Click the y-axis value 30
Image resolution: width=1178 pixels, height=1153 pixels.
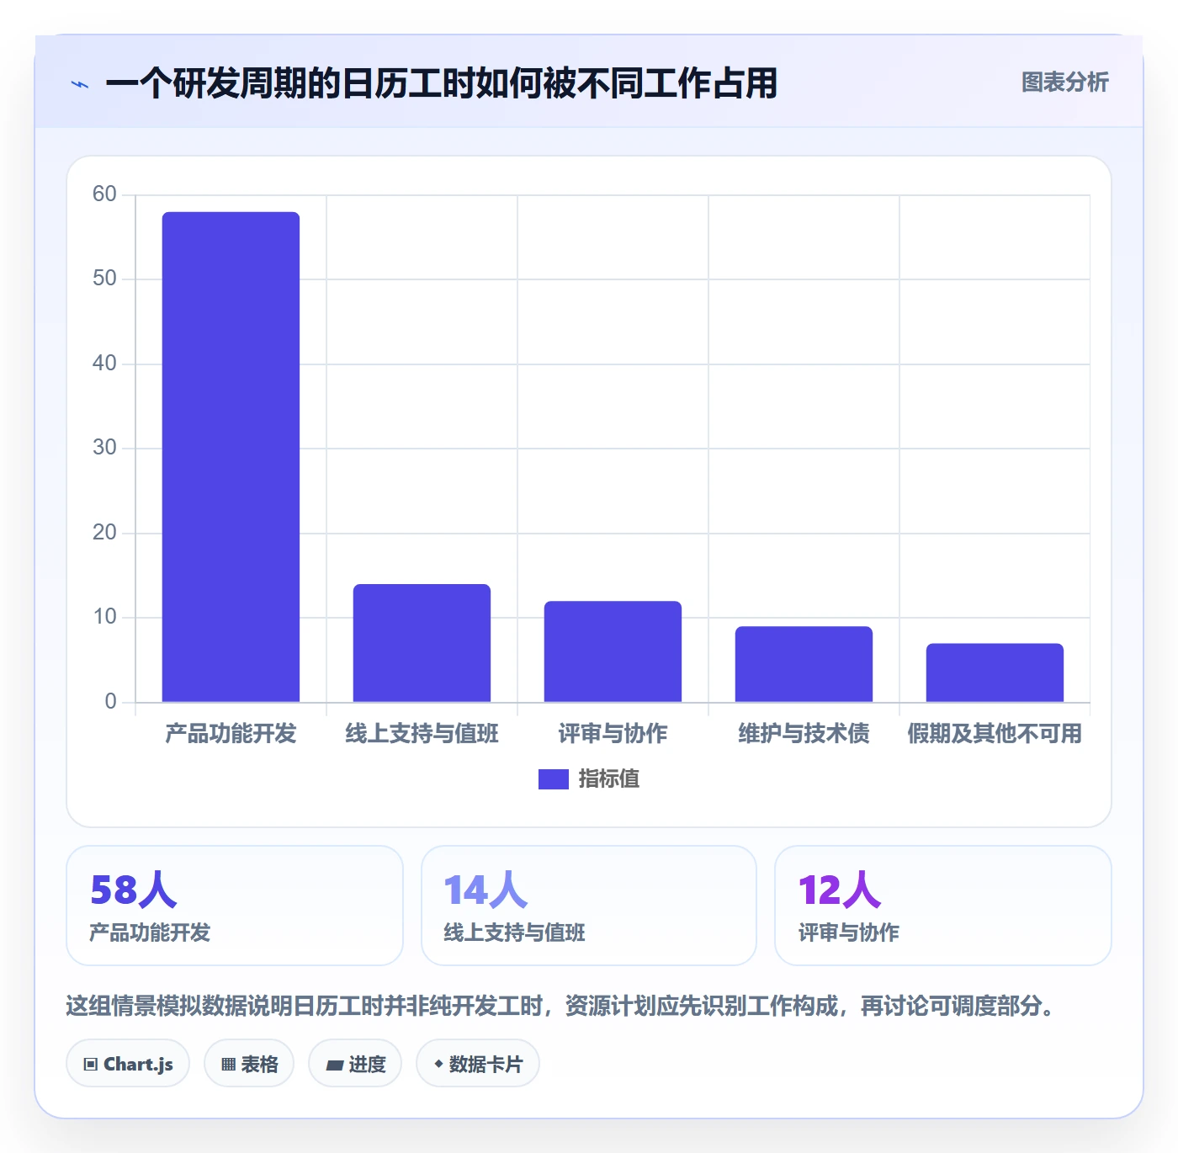(x=104, y=448)
